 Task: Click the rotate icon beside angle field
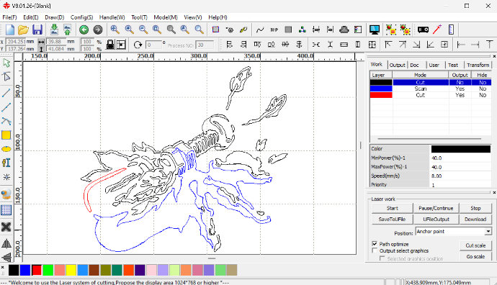click(138, 45)
